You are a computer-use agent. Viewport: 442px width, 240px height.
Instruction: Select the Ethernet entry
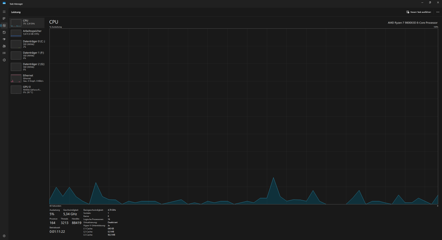[x=27, y=78]
